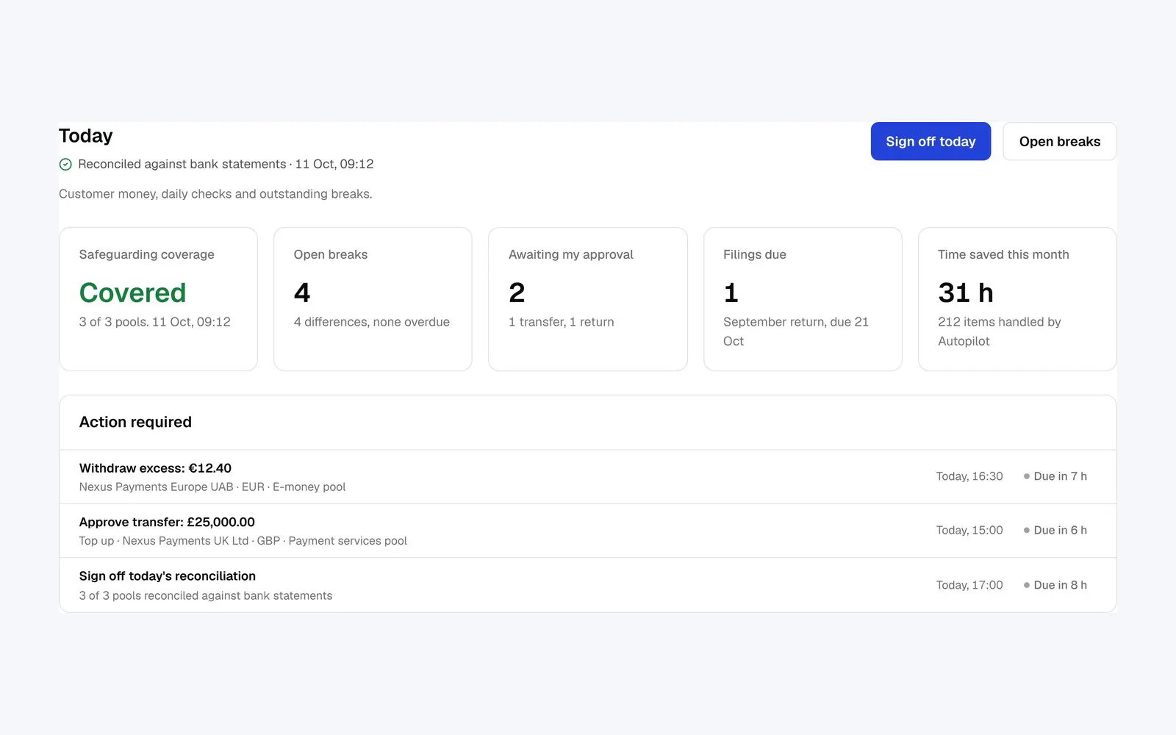This screenshot has width=1176, height=735.
Task: Open the Awaiting my approval card
Action: (588, 299)
